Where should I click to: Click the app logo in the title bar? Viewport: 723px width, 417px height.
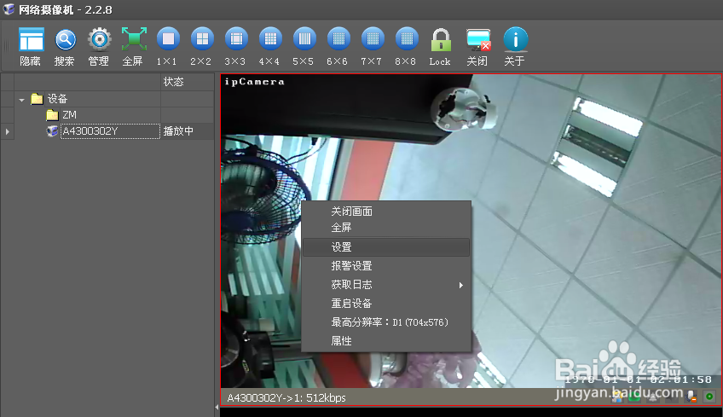coord(9,9)
